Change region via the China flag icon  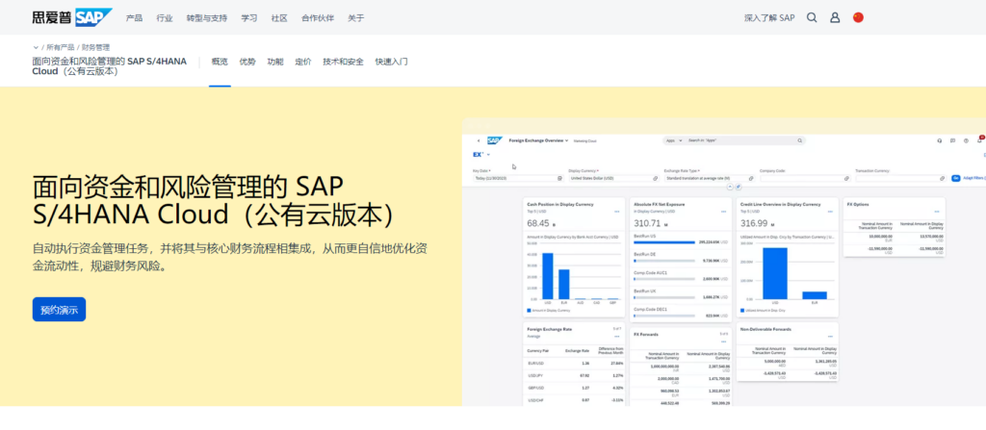858,17
